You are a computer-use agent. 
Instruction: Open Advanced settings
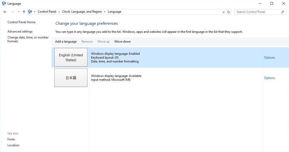coord(20,31)
